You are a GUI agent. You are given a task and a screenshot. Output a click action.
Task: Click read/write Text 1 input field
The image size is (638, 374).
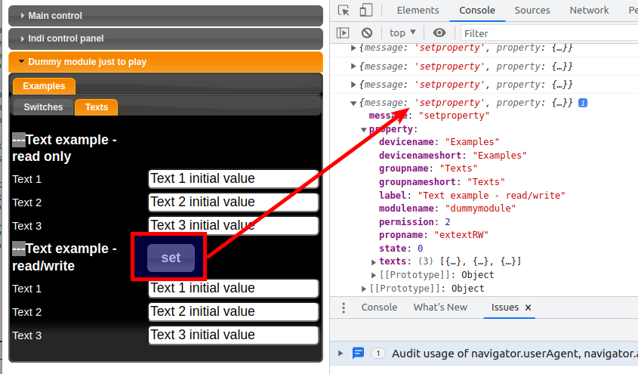[x=233, y=288]
